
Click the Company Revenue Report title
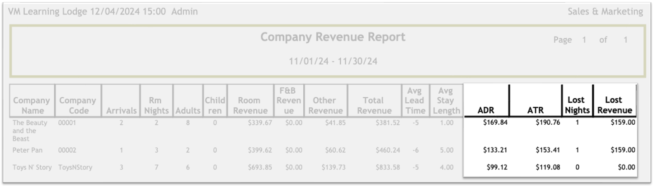(x=333, y=37)
